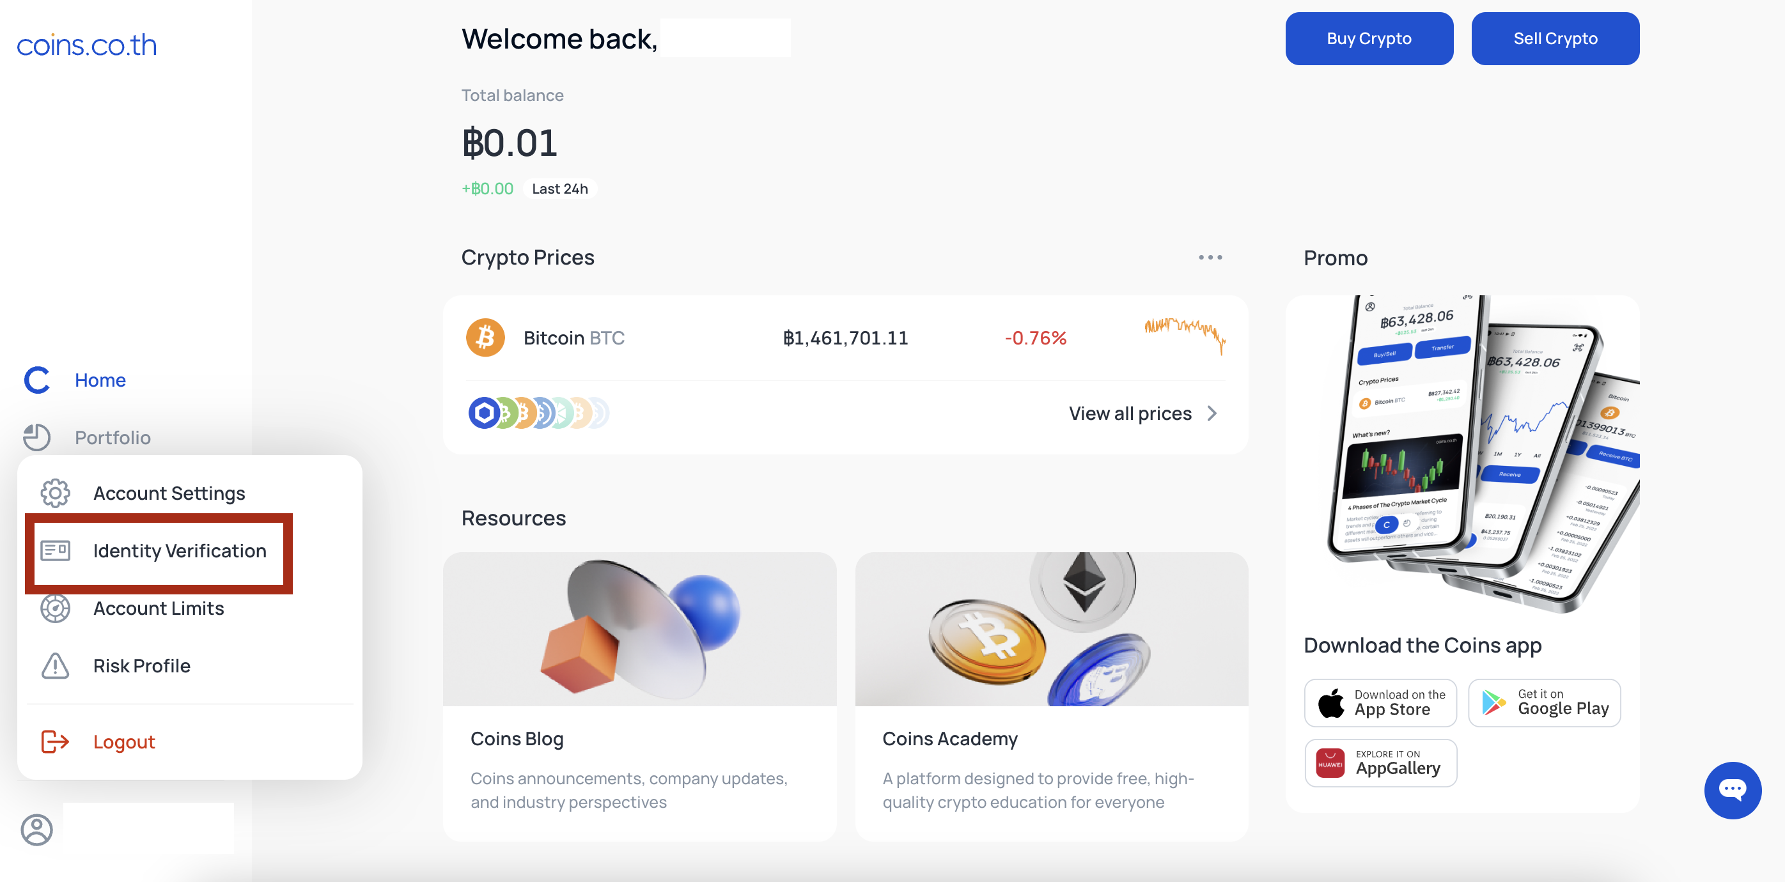Click the Get it on Google Play badge

click(x=1544, y=702)
